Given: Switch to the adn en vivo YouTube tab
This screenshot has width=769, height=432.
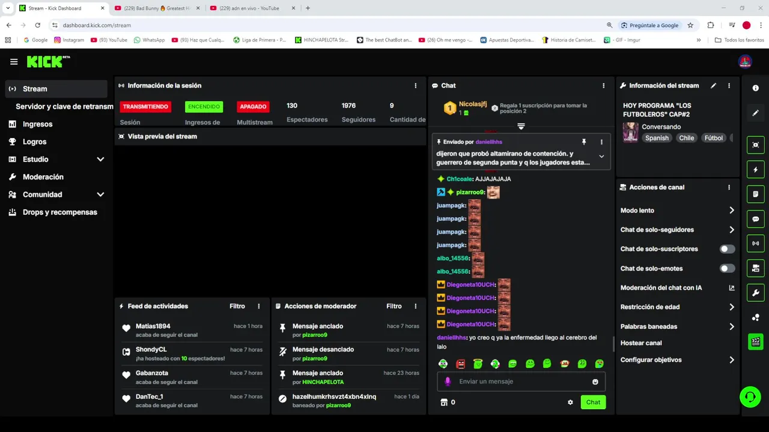Looking at the screenshot, I should tap(252, 8).
